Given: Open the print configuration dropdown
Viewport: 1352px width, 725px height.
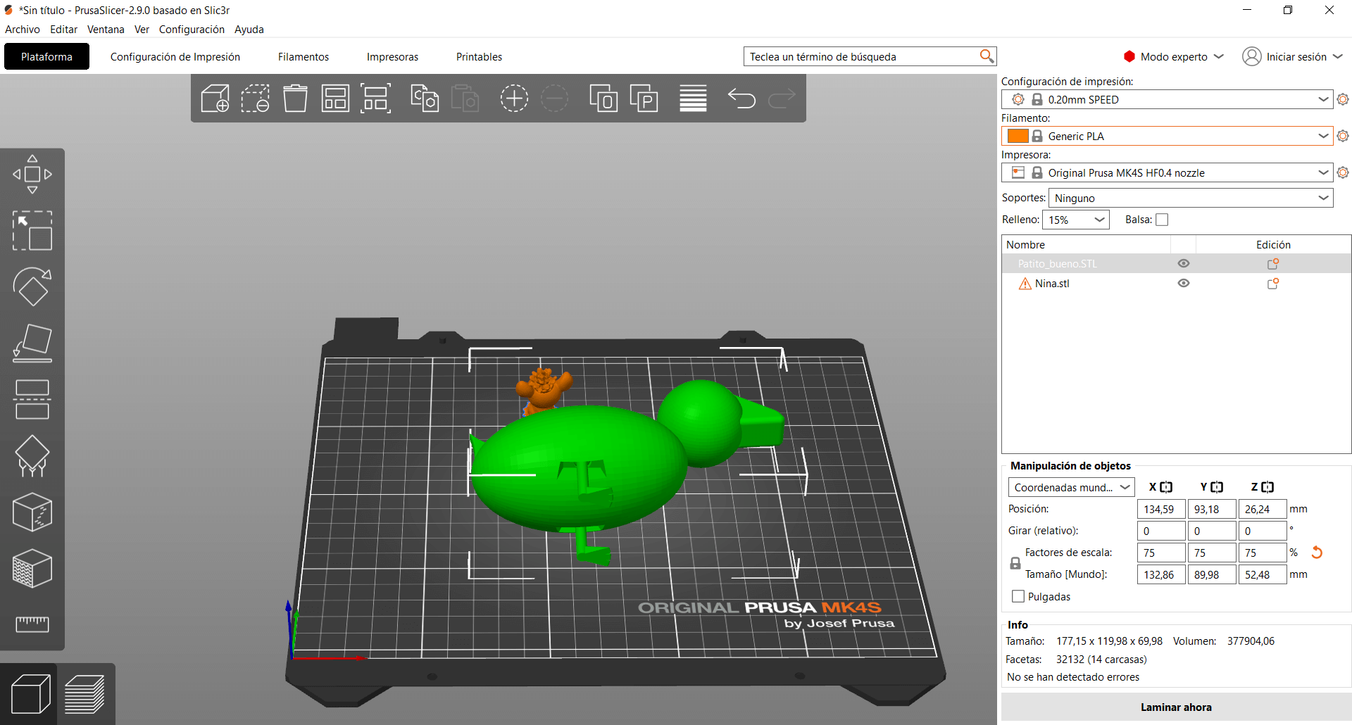Looking at the screenshot, I should (x=1167, y=99).
